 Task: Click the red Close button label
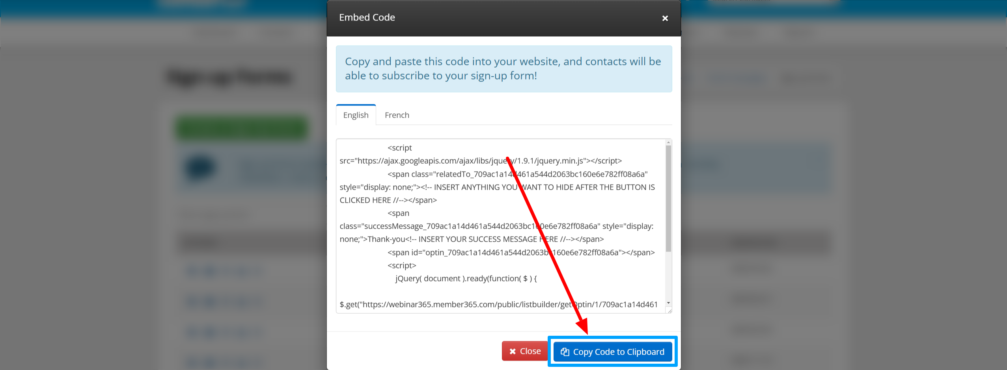tap(530, 351)
